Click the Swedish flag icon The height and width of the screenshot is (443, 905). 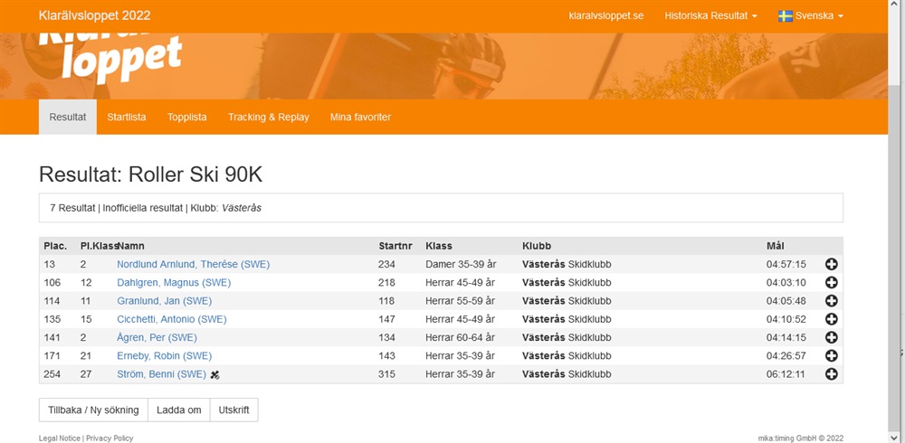(x=785, y=16)
